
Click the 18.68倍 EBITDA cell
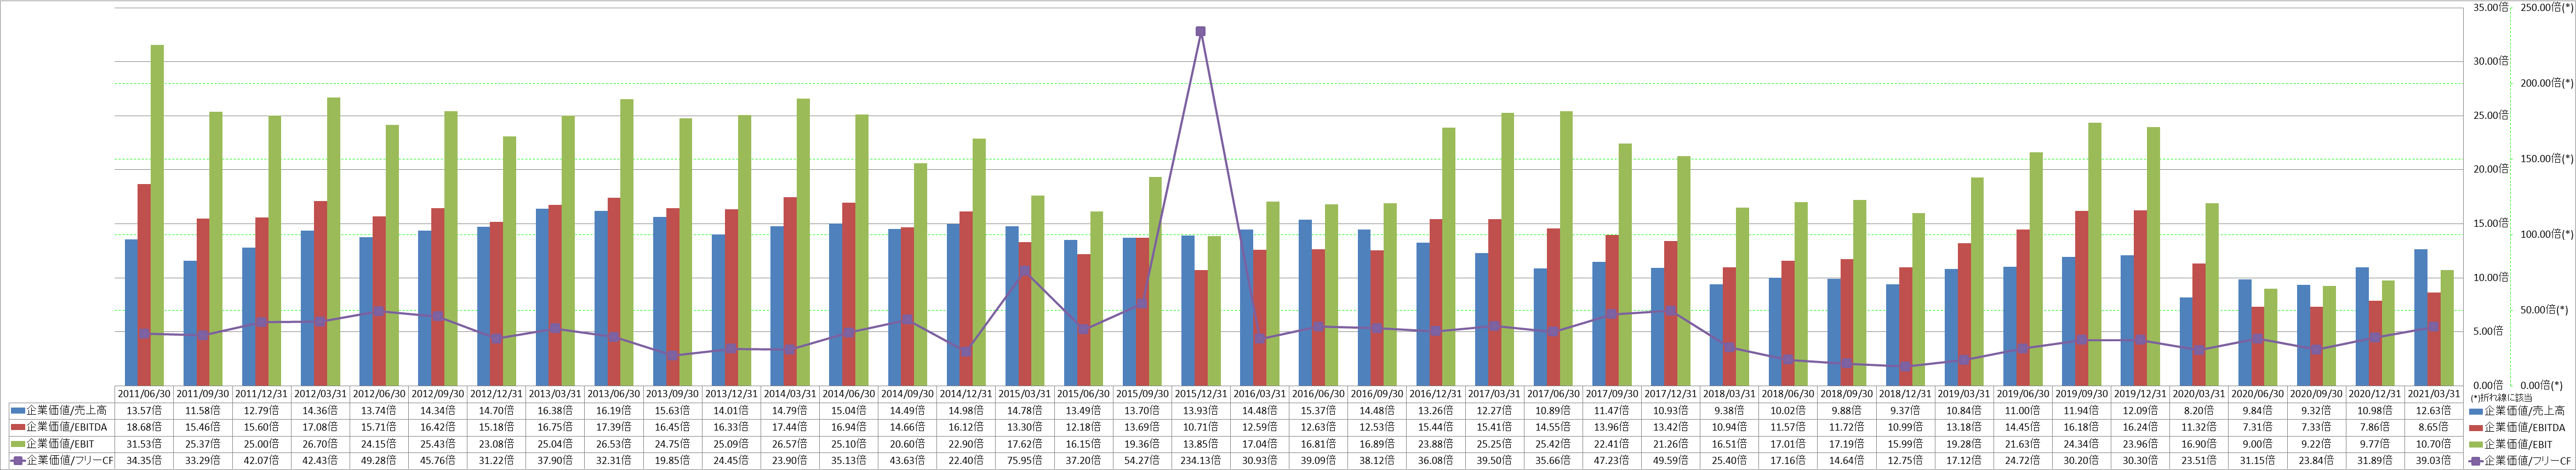coord(145,427)
